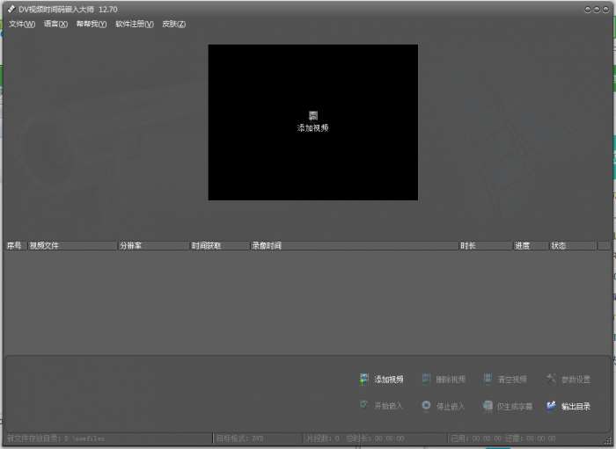Open the 帮帮我(Y) menu
This screenshot has height=449, width=616.
(92, 24)
